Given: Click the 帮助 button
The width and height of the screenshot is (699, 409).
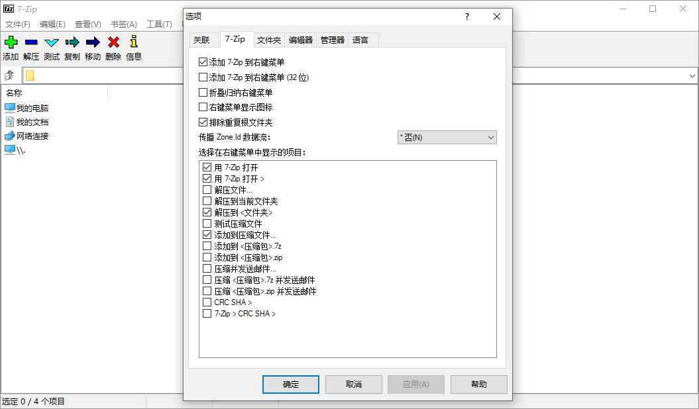Looking at the screenshot, I should 478,384.
